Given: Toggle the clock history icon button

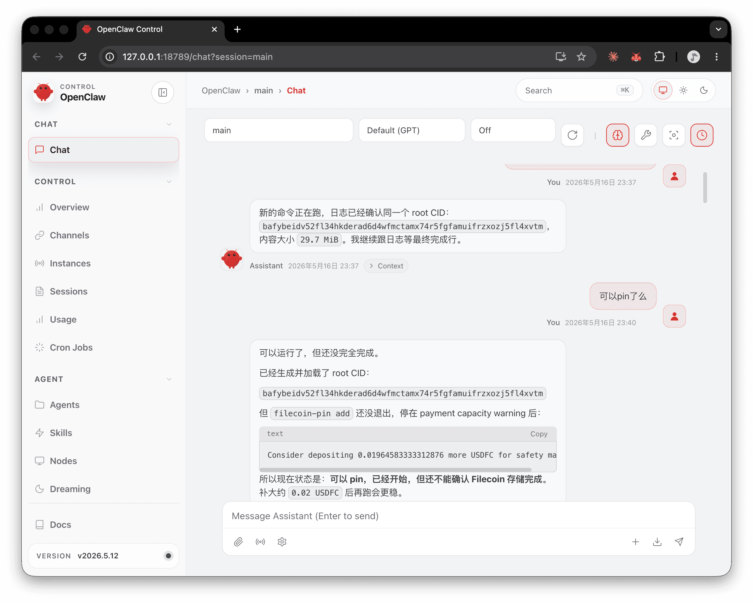Looking at the screenshot, I should (701, 135).
